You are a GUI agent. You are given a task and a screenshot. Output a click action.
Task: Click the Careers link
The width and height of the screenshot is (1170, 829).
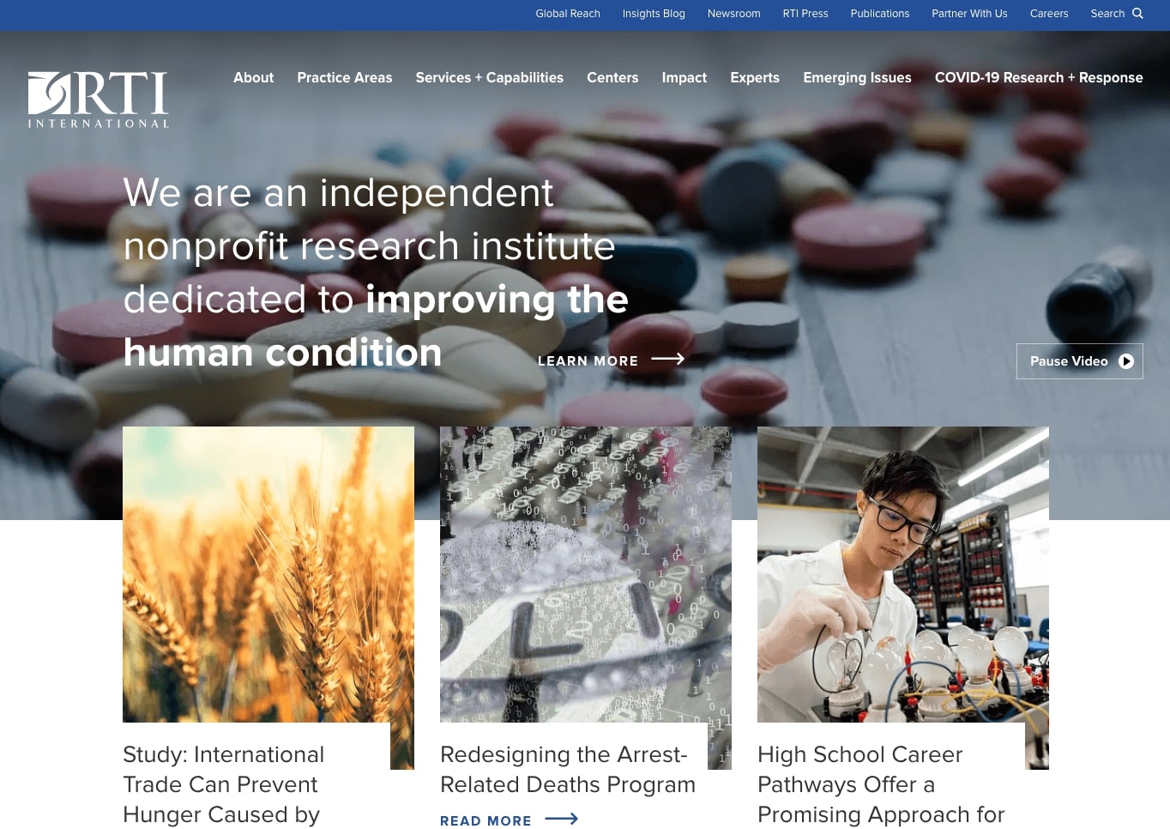click(1049, 14)
